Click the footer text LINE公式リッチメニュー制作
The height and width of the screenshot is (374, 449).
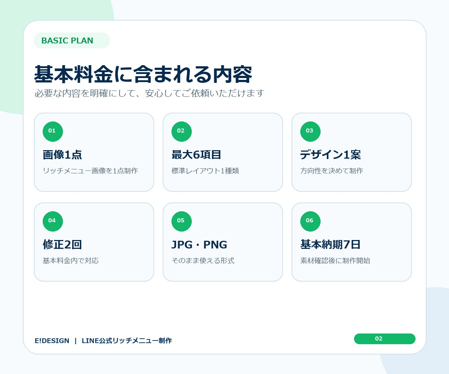tap(127, 341)
